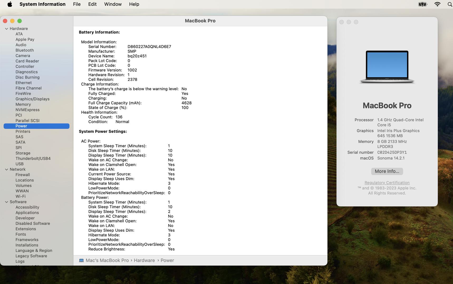Collapse the Network section chevron
Viewport: 453px width, 284px height.
click(x=6, y=169)
